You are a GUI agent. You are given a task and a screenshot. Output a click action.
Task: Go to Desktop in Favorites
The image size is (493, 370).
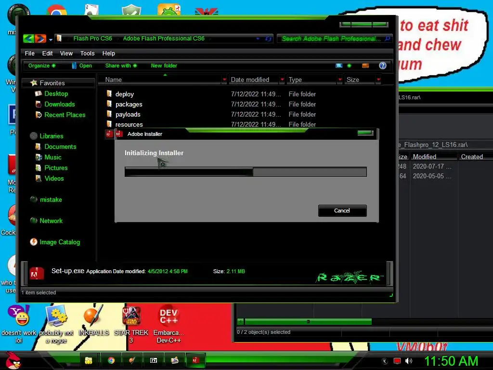pos(56,93)
